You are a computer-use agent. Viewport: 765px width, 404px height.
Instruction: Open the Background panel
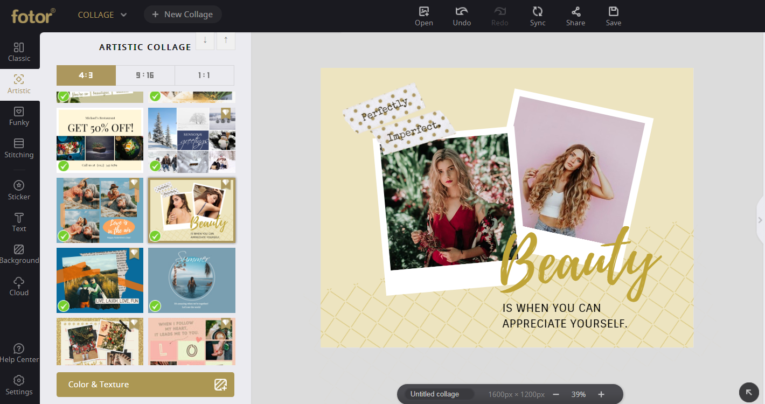19,254
